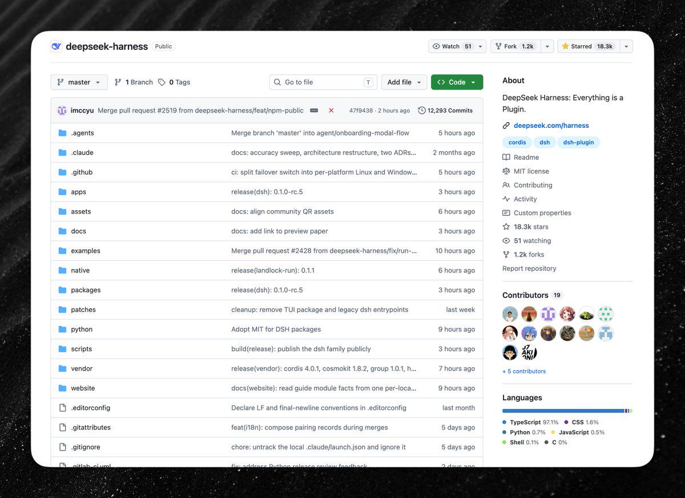Open the .agents folder icon
The width and height of the screenshot is (685, 498).
click(x=62, y=133)
